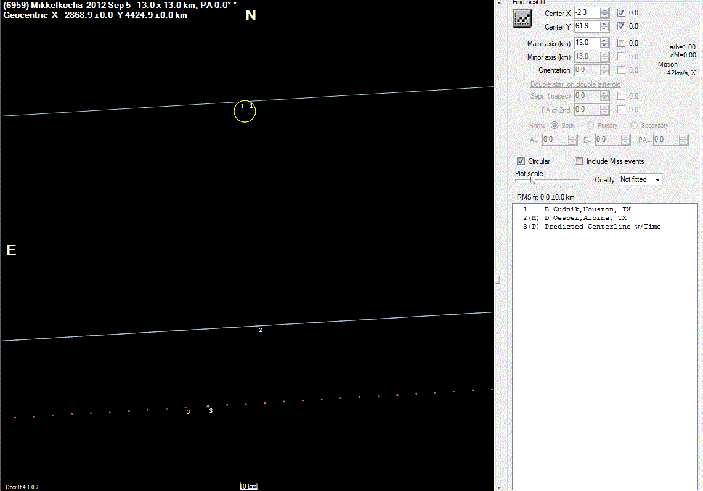Click the panel scroll up arrow
Image resolution: width=703 pixels, height=491 pixels.
[x=499, y=3]
